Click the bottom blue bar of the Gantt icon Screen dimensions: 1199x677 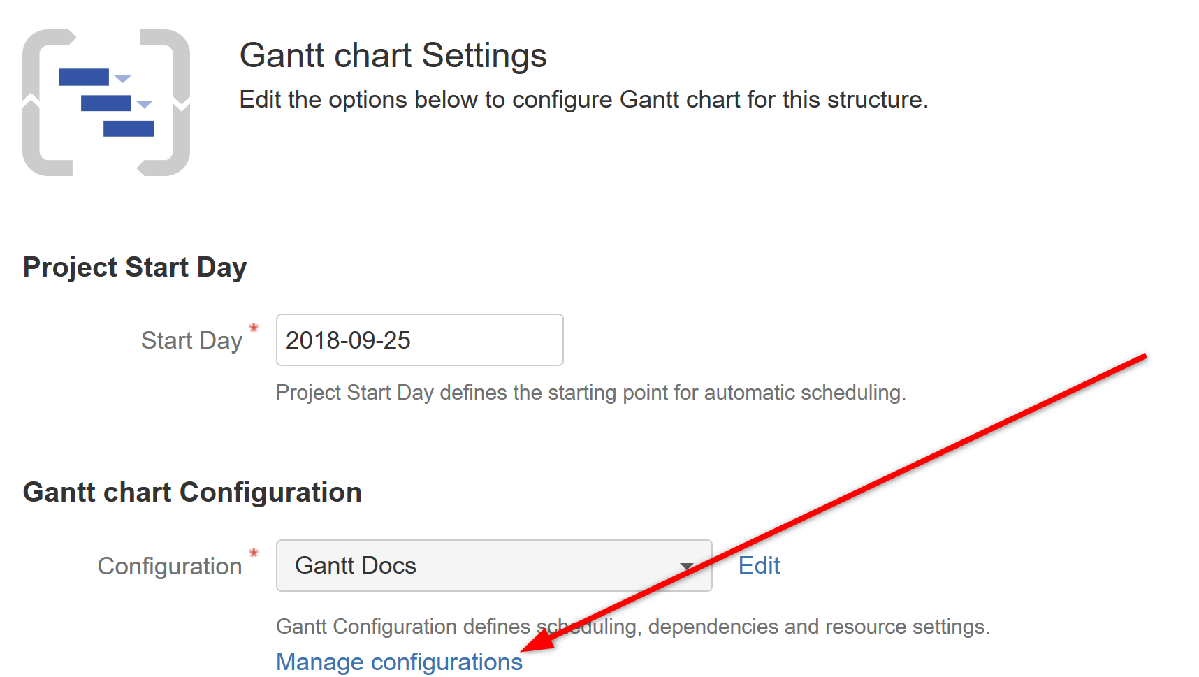pos(129,128)
